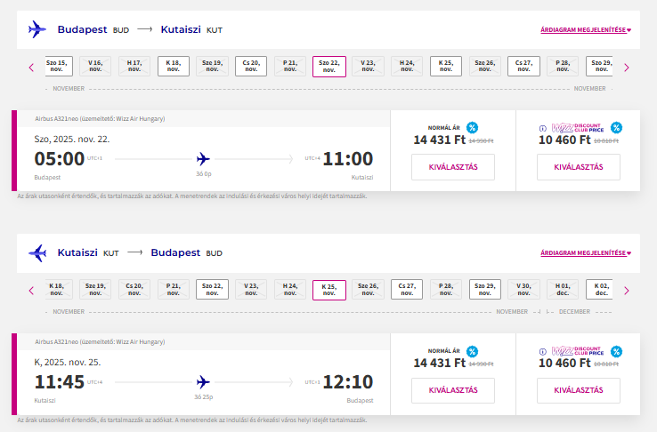Screen dimensions: 657x432
Task: Show later return dates with right arrow
Action: click(627, 291)
